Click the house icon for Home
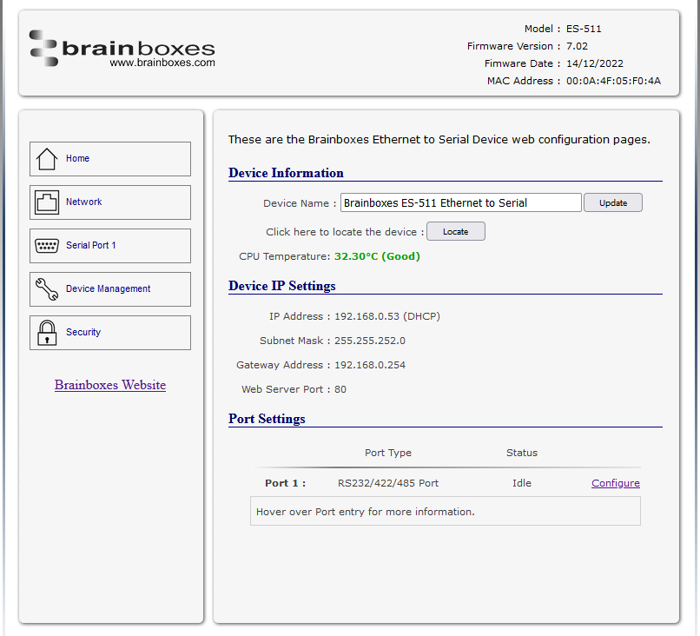Screen dimensions: 700x636 tap(47, 159)
